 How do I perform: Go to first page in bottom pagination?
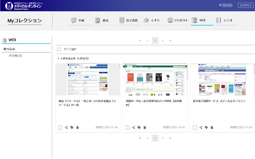140,138
